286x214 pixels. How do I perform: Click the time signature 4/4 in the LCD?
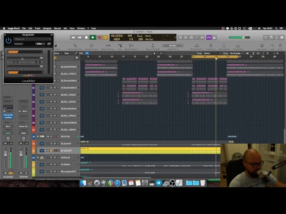pos(130,36)
